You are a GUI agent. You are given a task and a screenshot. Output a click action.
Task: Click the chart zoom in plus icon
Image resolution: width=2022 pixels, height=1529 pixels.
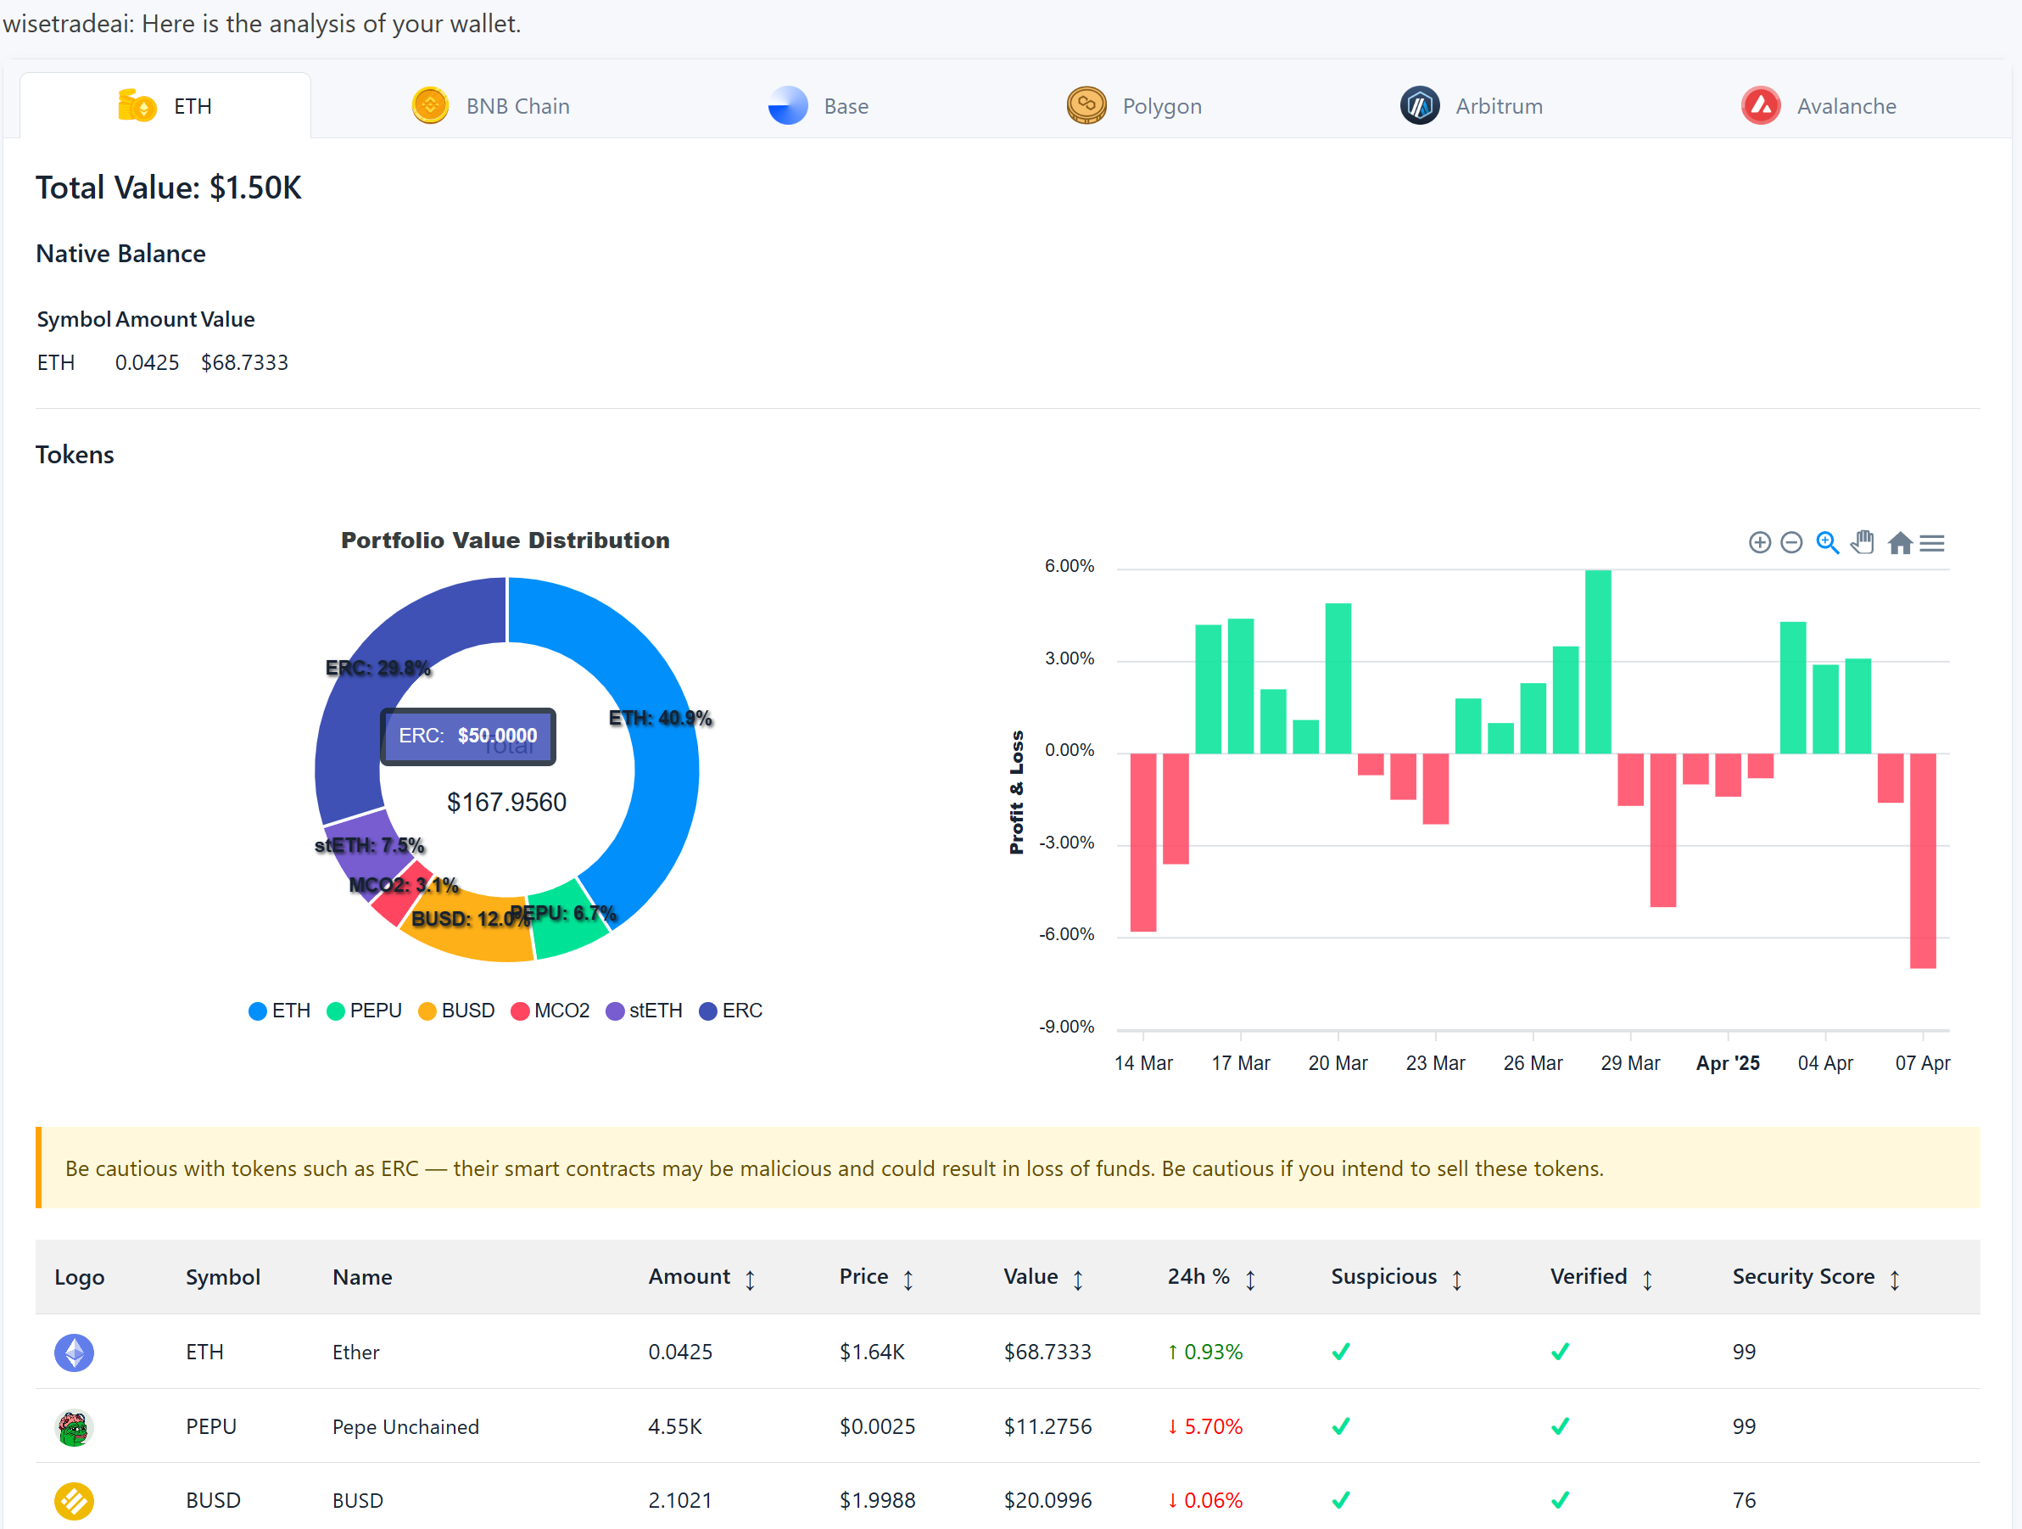(x=1759, y=543)
